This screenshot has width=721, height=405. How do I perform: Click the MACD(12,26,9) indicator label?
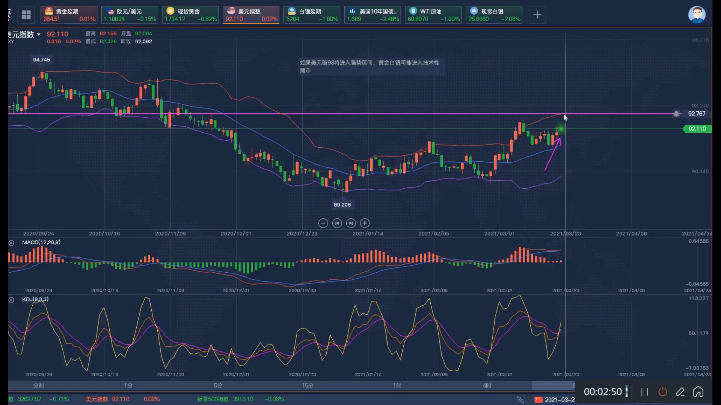[x=41, y=242]
